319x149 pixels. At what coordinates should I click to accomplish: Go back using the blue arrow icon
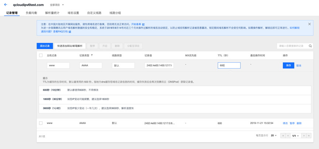point(6,5)
